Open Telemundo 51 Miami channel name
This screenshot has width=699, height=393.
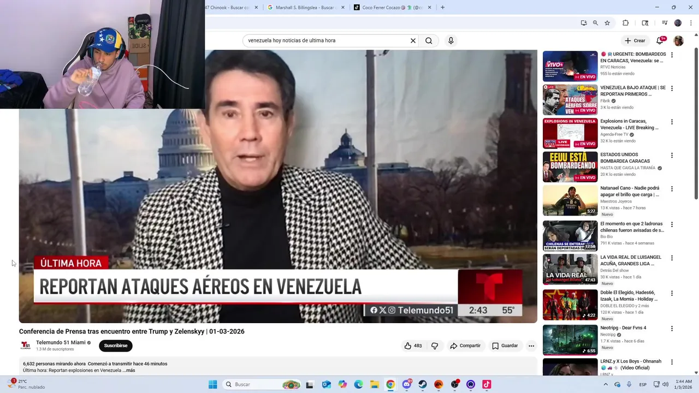click(x=61, y=342)
